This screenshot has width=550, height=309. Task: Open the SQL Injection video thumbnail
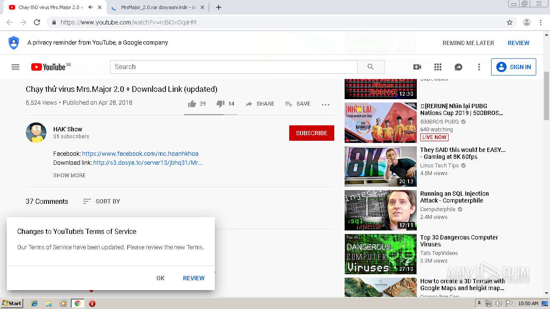pos(381,210)
